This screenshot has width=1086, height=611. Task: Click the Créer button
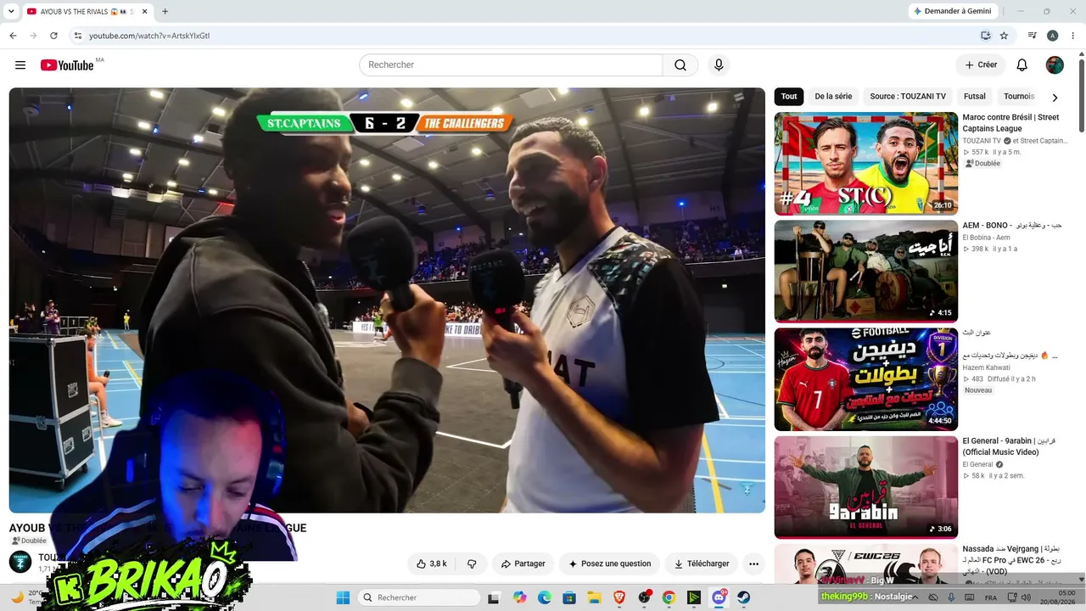981,65
